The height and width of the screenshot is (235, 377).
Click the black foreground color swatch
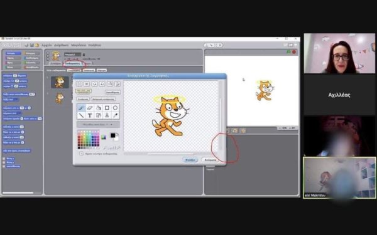pyautogui.click(x=112, y=135)
